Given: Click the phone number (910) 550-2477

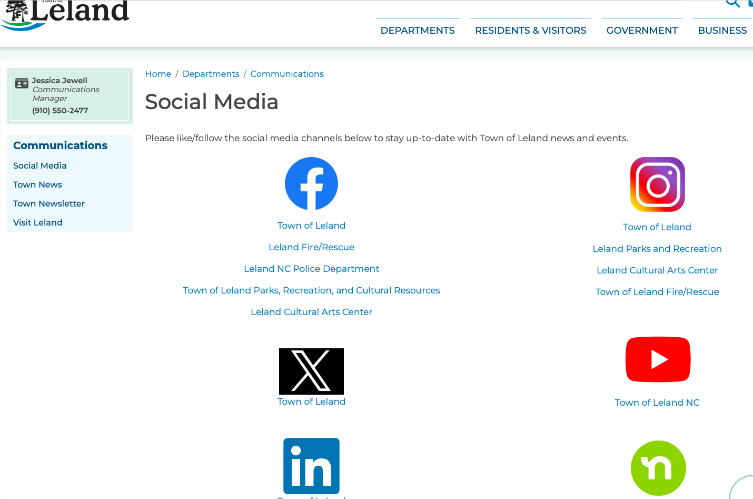Looking at the screenshot, I should point(60,111).
